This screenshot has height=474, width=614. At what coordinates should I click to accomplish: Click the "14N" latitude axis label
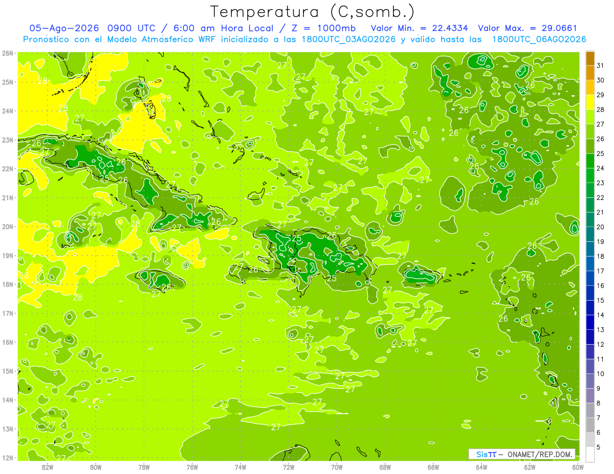click(x=7, y=400)
